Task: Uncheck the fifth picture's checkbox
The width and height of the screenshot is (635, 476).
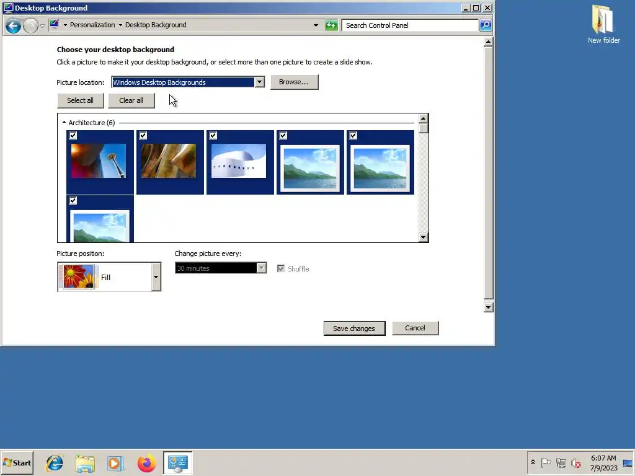Action: tap(353, 135)
